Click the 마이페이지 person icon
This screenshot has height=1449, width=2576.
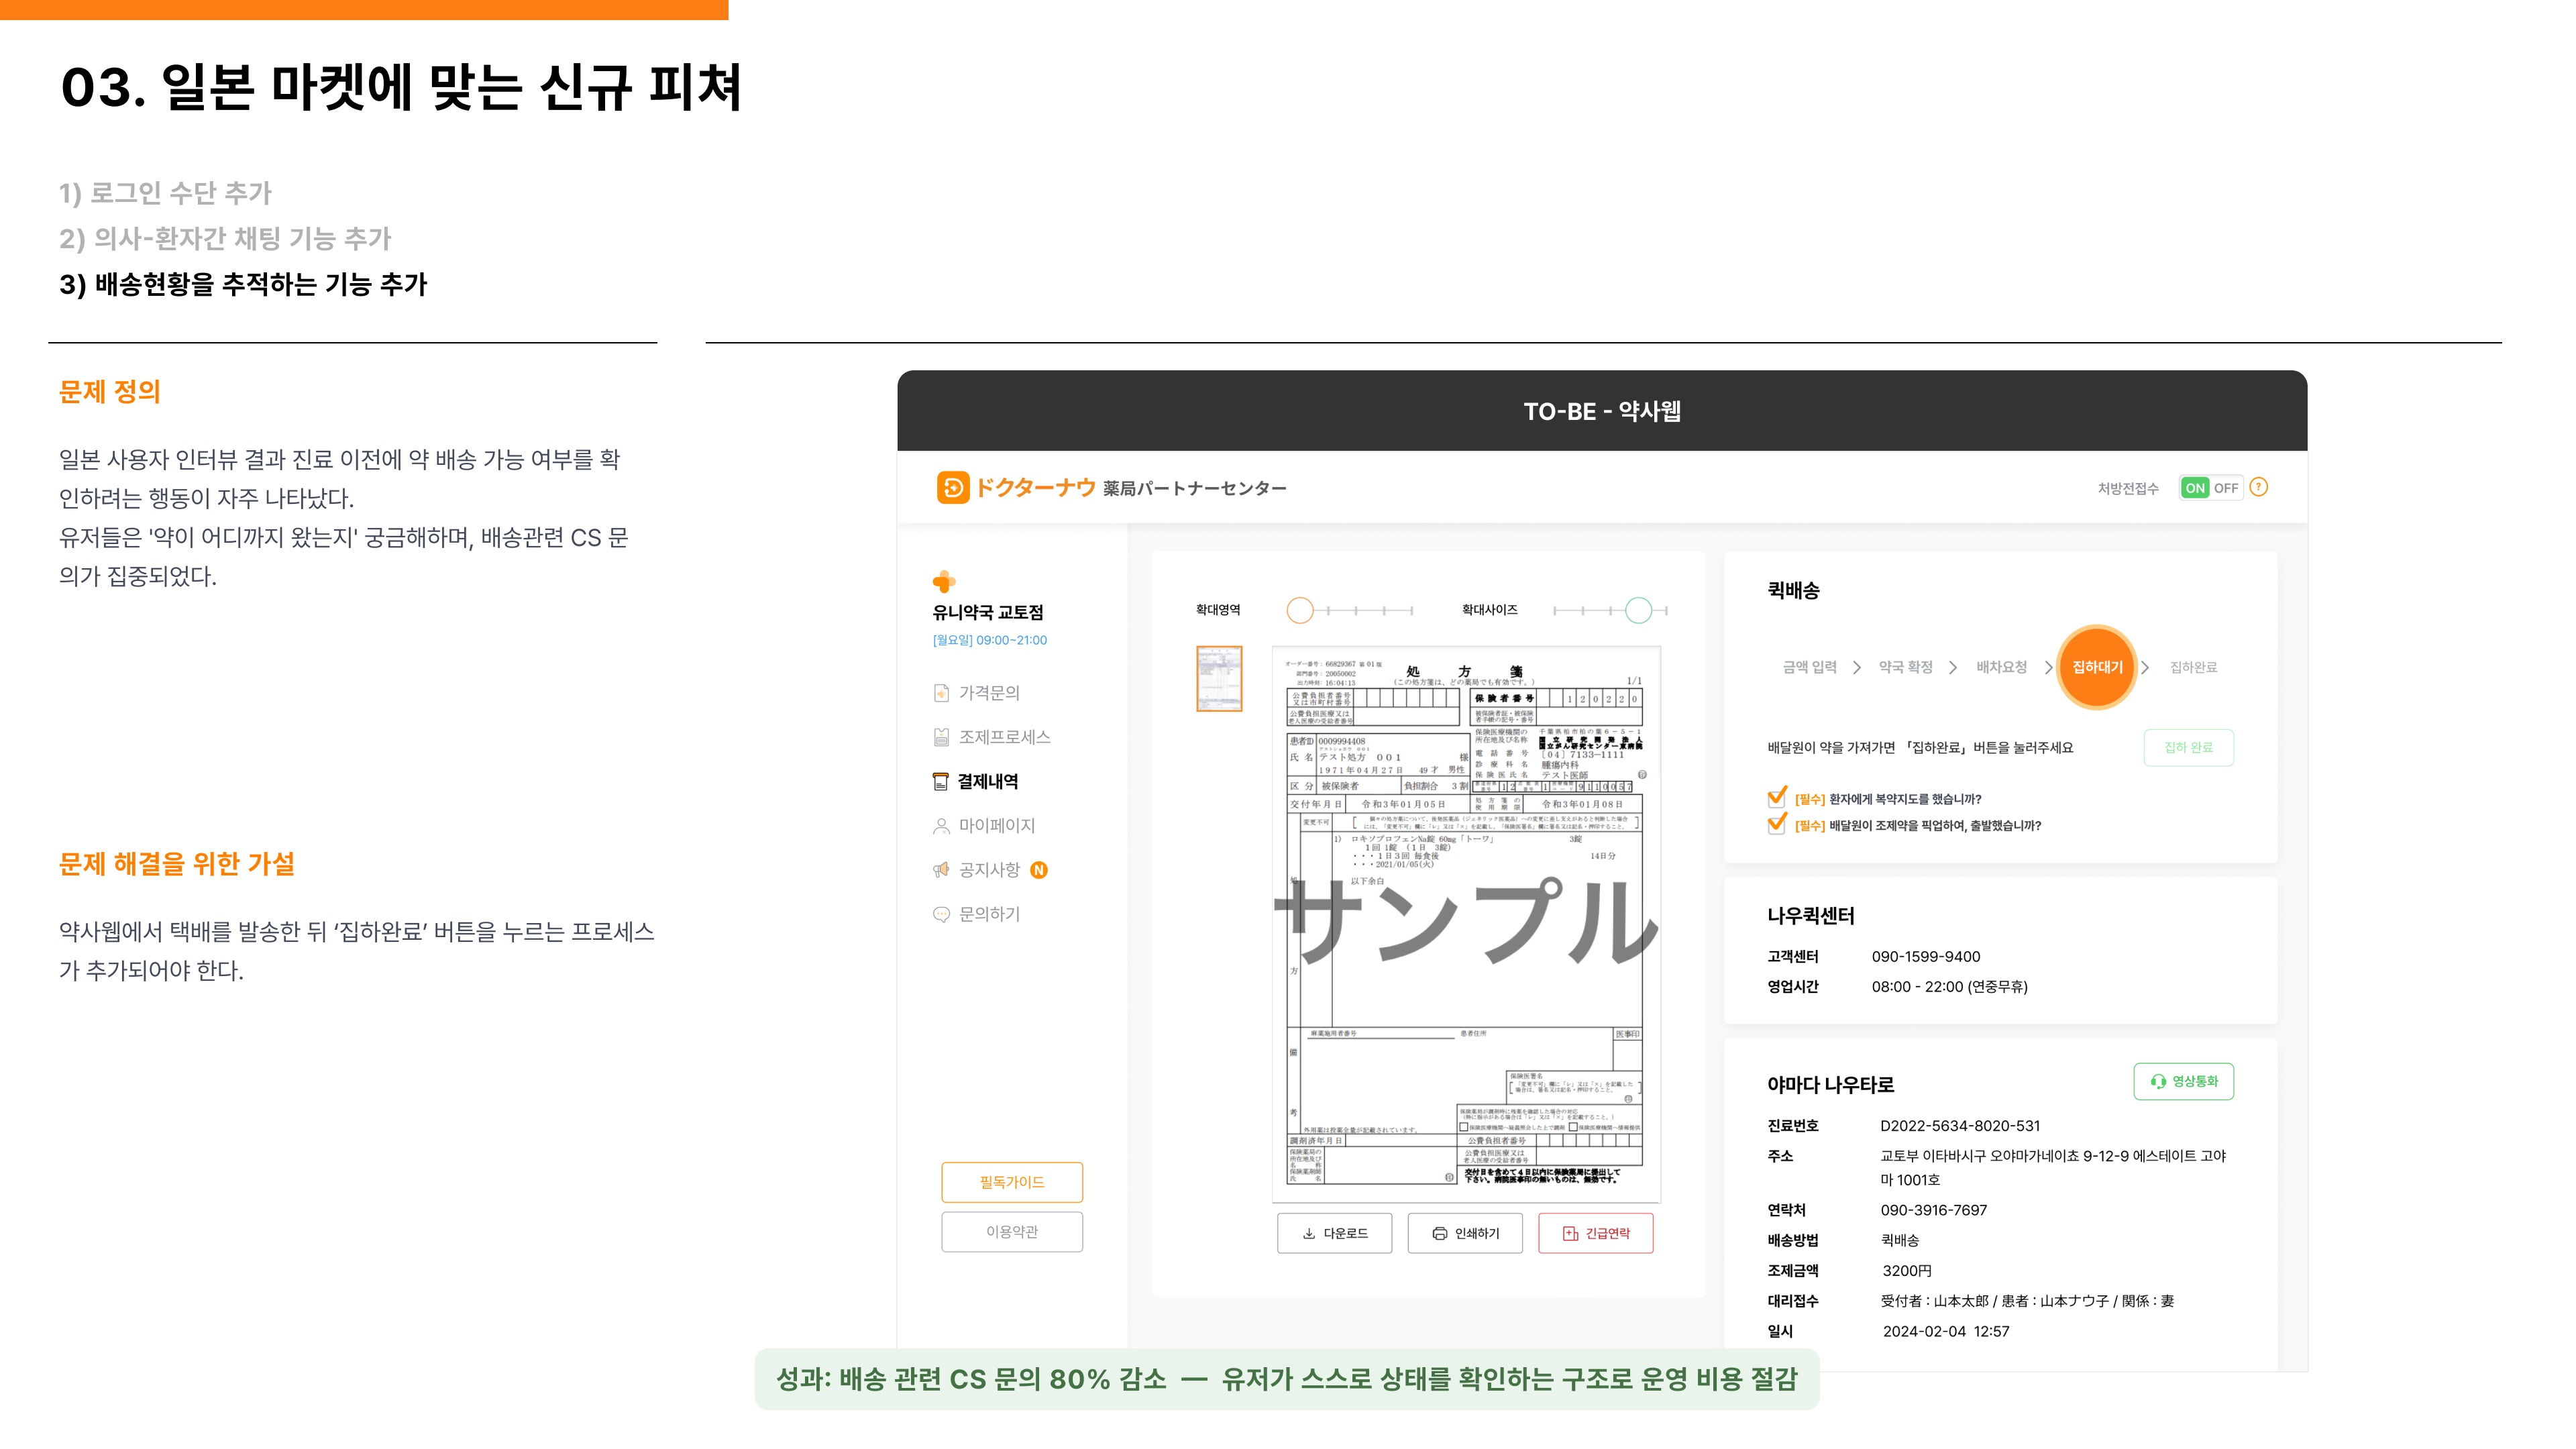941,826
